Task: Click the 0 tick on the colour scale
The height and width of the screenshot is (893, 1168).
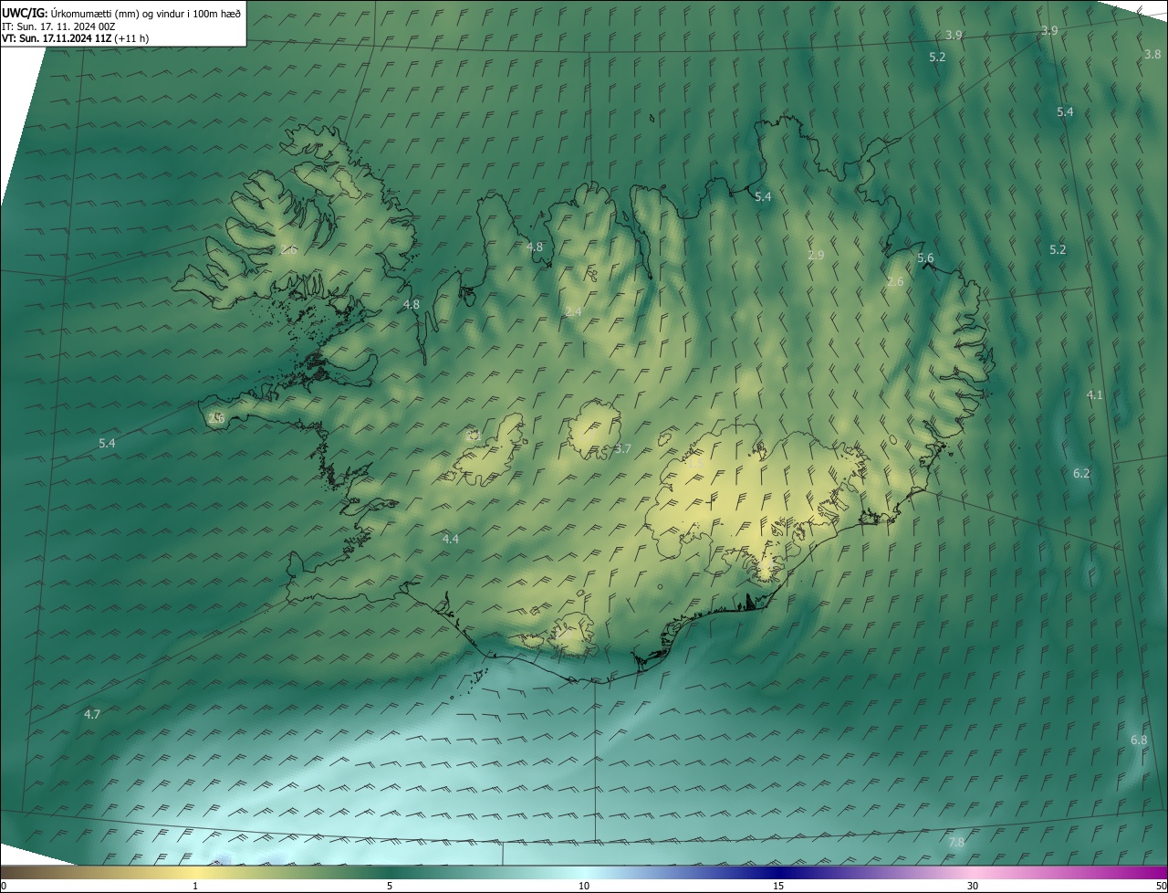Action: tap(4, 886)
